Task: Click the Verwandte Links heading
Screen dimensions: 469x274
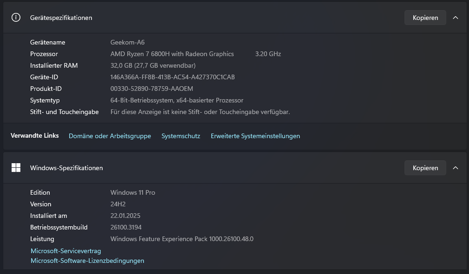Action: [x=35, y=135]
